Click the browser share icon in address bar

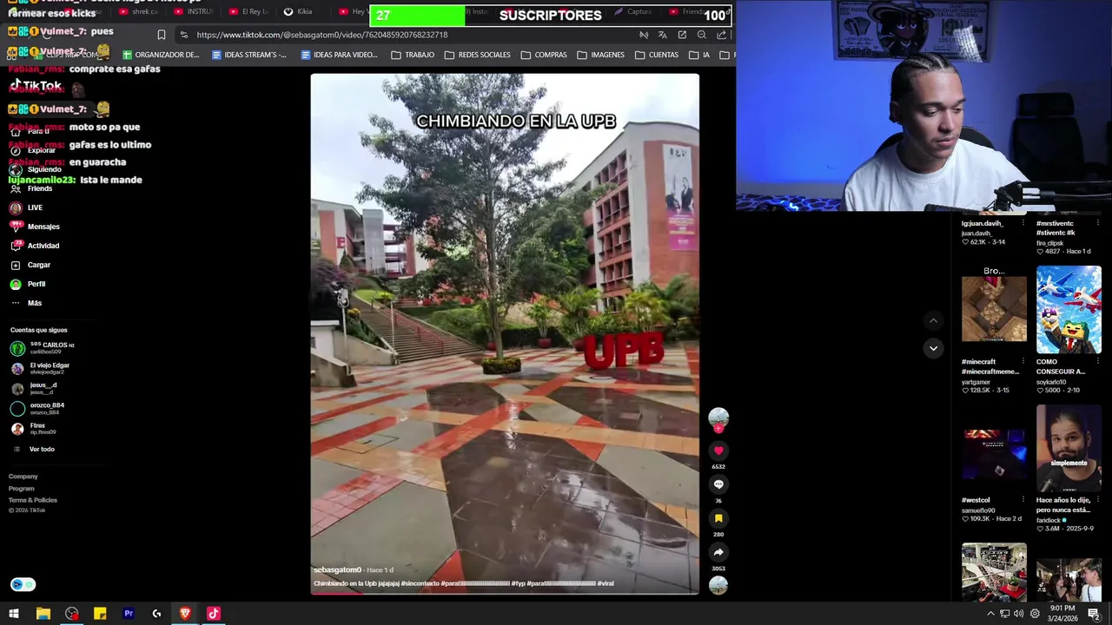tap(721, 35)
